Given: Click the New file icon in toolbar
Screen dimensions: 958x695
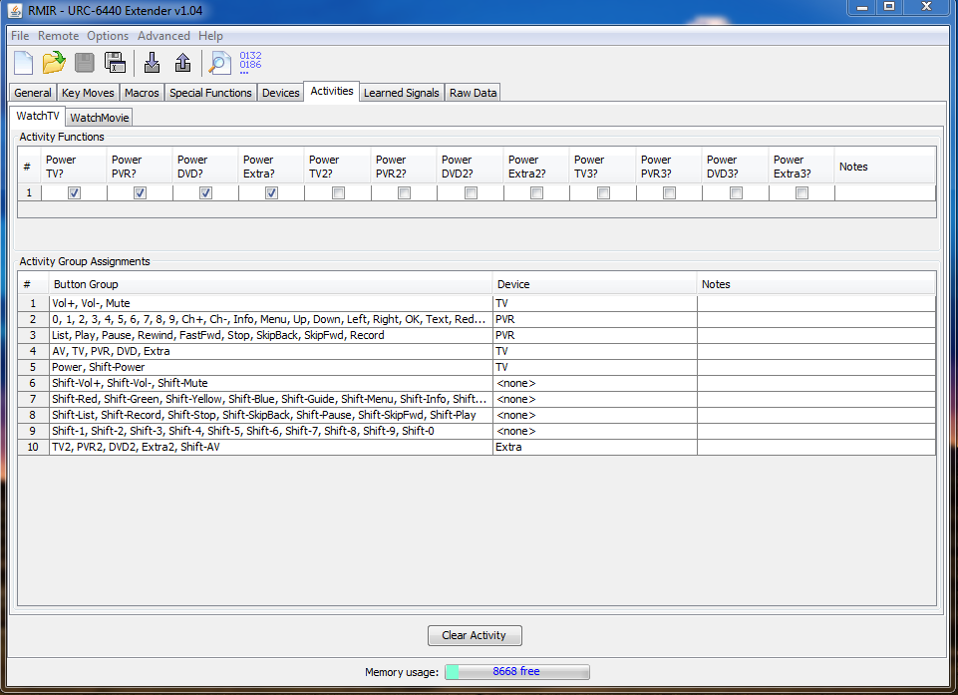Looking at the screenshot, I should [23, 63].
